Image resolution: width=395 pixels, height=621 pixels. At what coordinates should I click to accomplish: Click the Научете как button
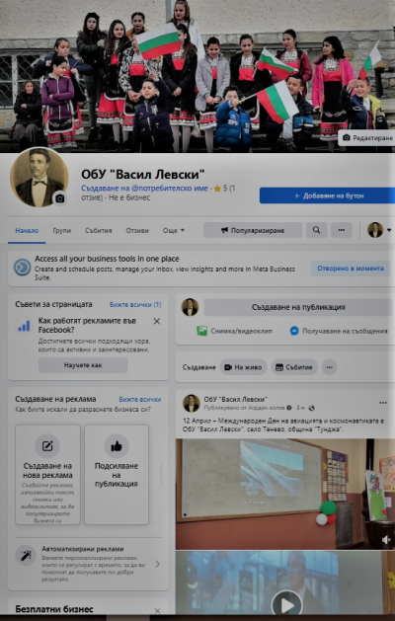point(83,365)
